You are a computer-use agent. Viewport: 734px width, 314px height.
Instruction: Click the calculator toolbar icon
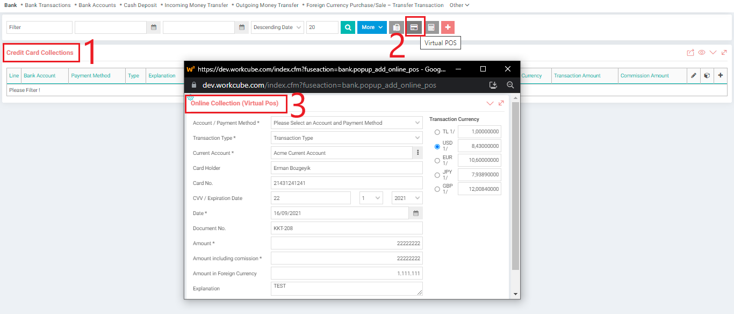[431, 27]
